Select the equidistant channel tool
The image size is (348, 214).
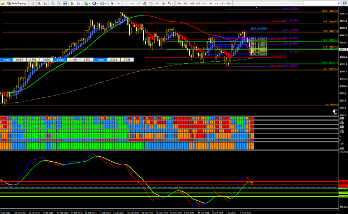(144, 3)
